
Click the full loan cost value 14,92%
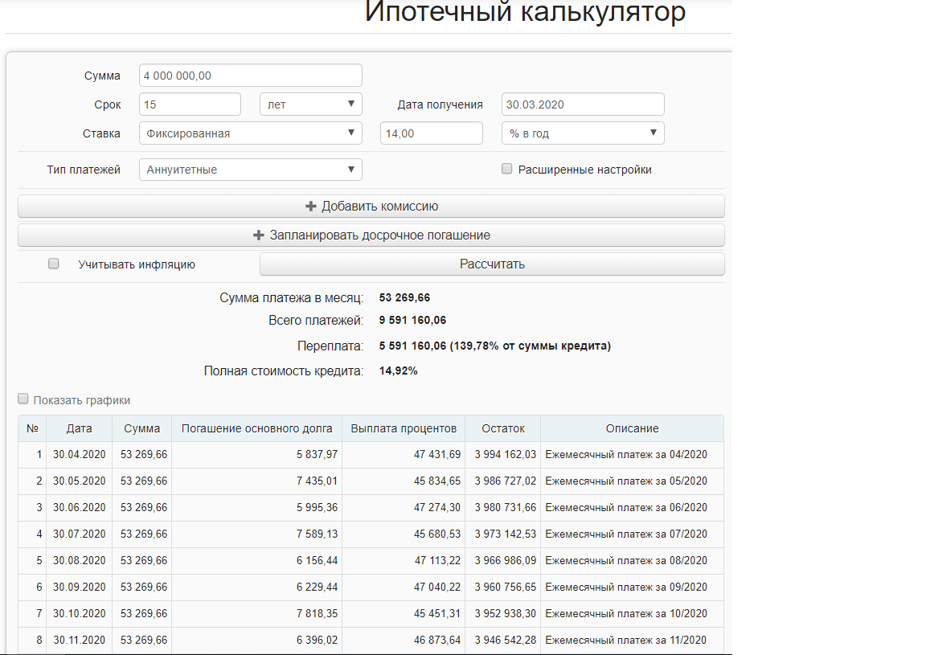click(x=398, y=371)
